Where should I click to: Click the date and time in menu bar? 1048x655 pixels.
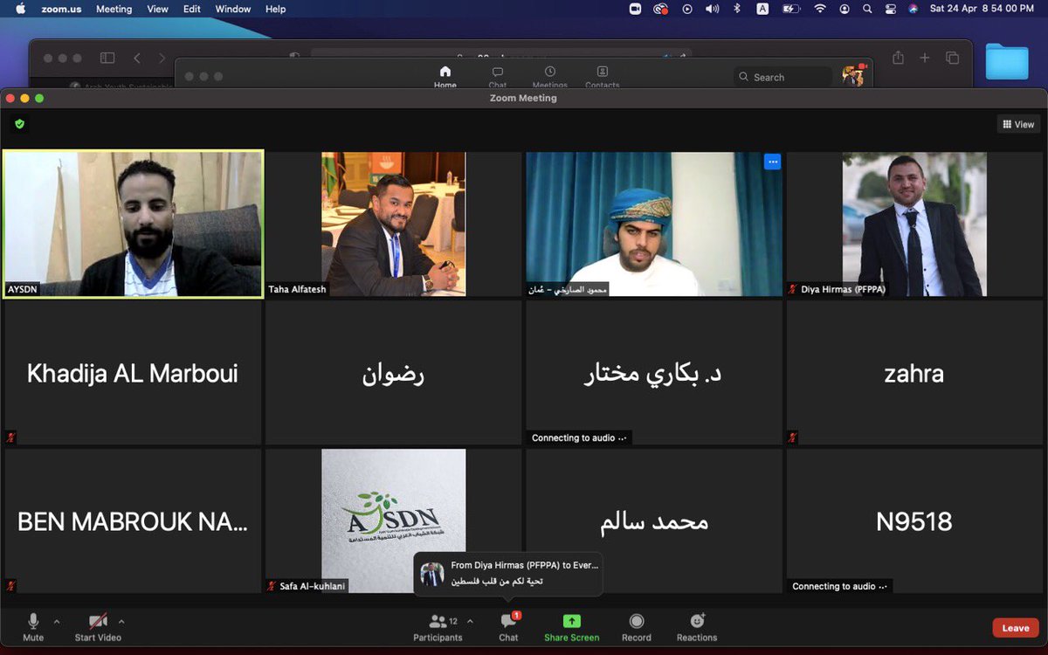pyautogui.click(x=982, y=9)
